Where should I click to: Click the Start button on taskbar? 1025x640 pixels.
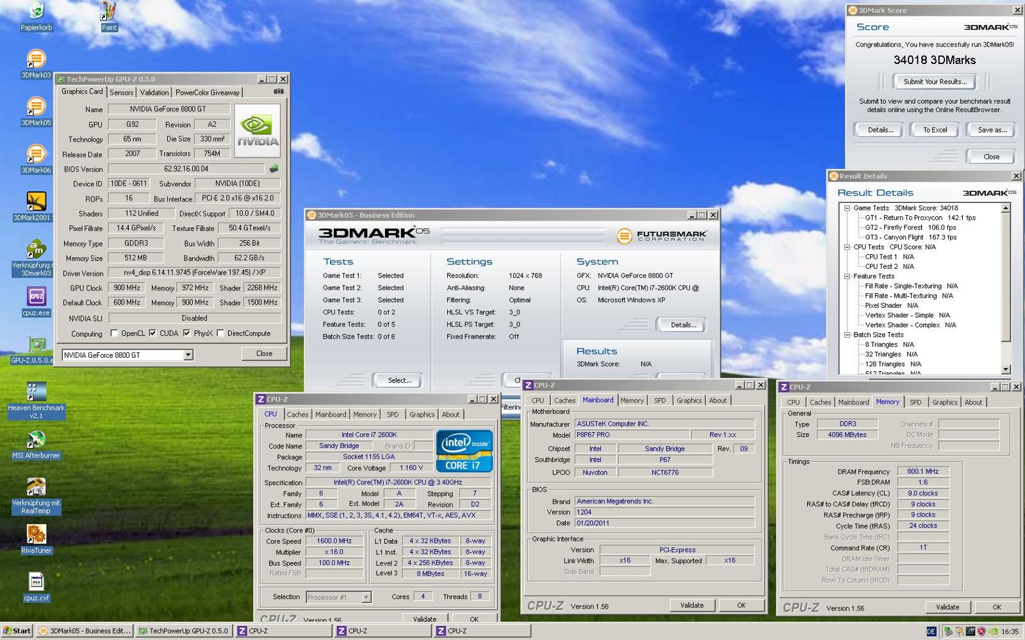17,631
